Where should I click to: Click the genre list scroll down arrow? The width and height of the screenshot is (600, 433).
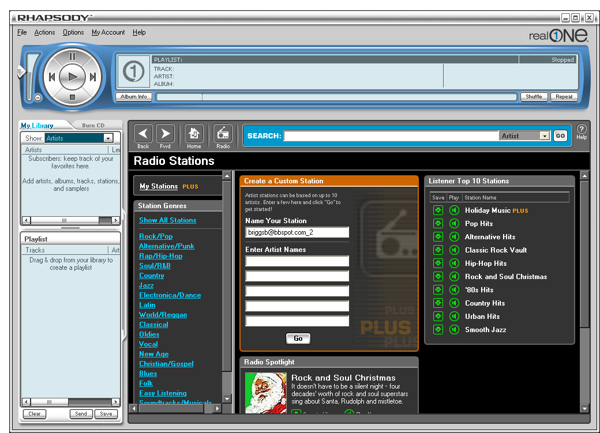pos(227,398)
